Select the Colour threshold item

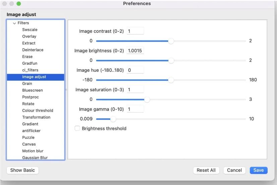[38, 111]
